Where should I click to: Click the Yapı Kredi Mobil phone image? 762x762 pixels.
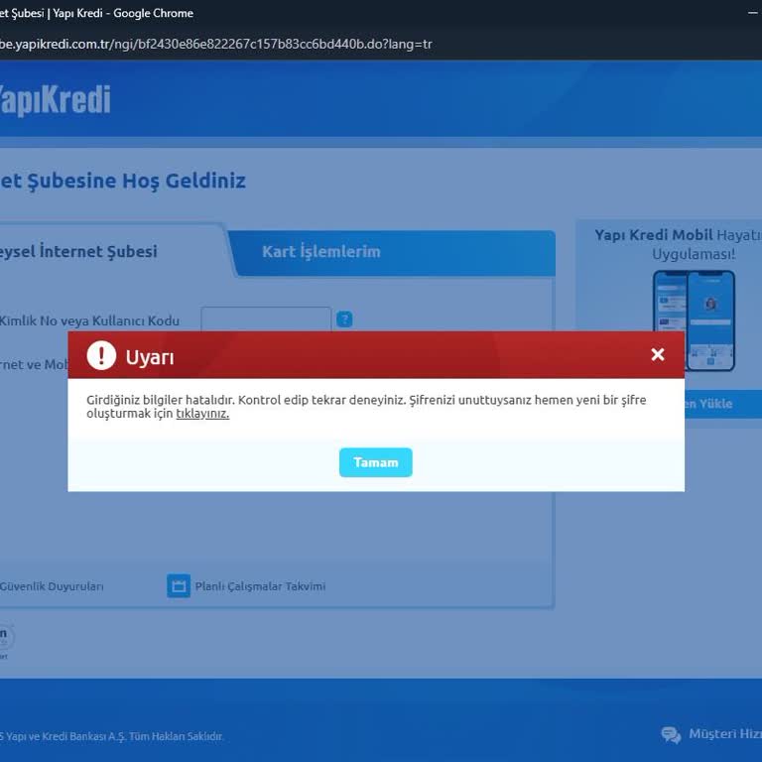coord(694,321)
